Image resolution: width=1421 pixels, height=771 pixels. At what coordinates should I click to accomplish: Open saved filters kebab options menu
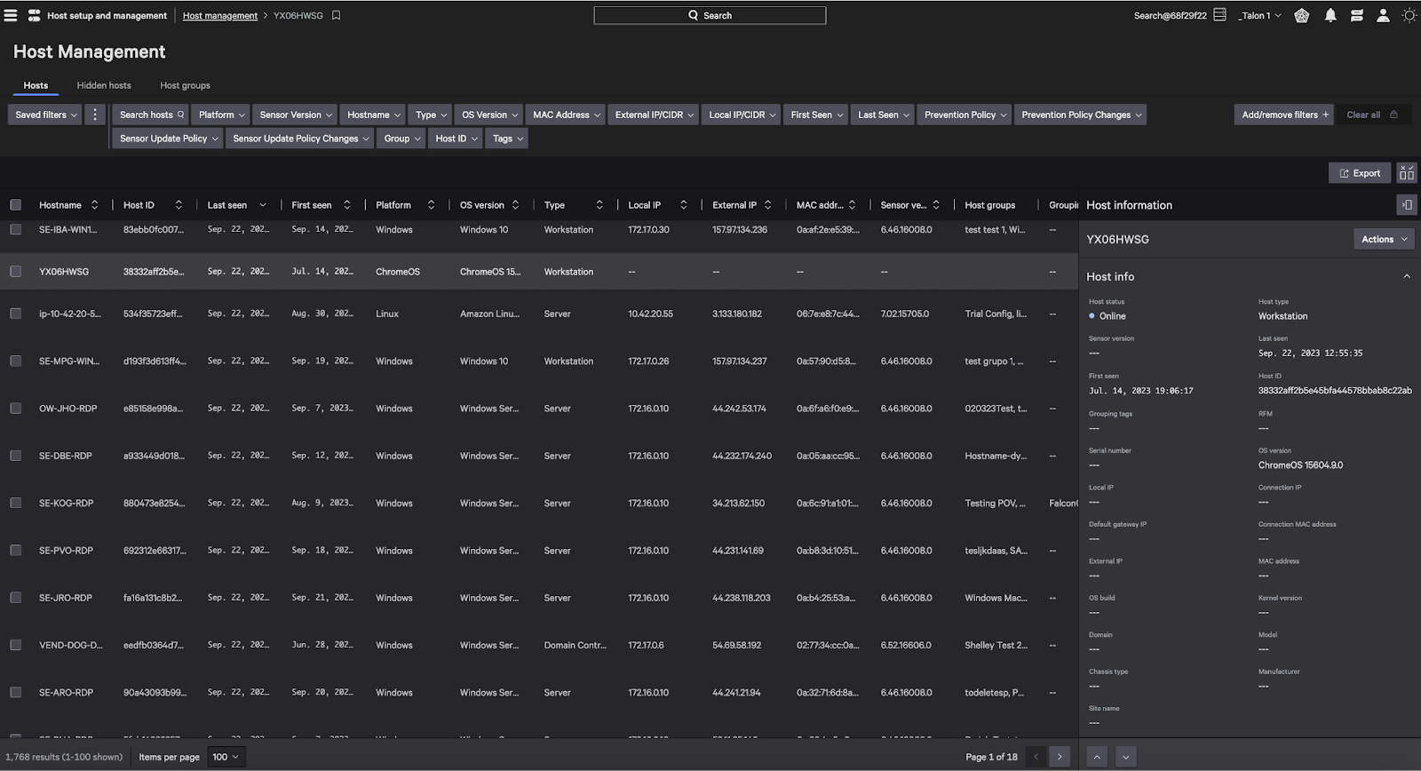[95, 115]
